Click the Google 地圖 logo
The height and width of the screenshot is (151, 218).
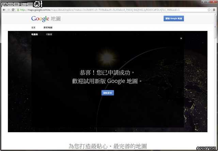[x=46, y=19]
